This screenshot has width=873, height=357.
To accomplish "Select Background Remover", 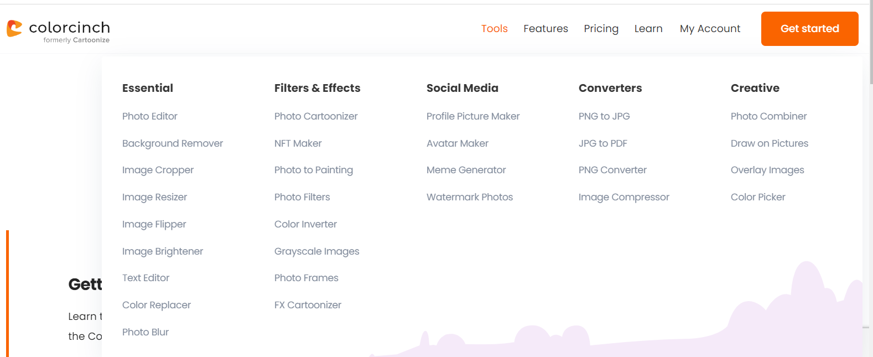I will coord(173,143).
